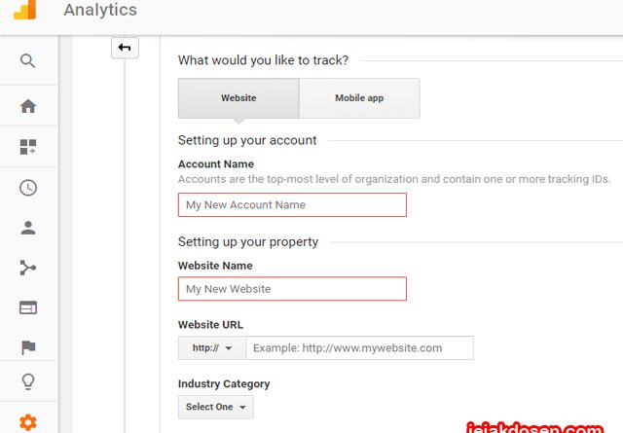The image size is (623, 433).
Task: Go to Home in sidebar
Action: pyautogui.click(x=28, y=106)
